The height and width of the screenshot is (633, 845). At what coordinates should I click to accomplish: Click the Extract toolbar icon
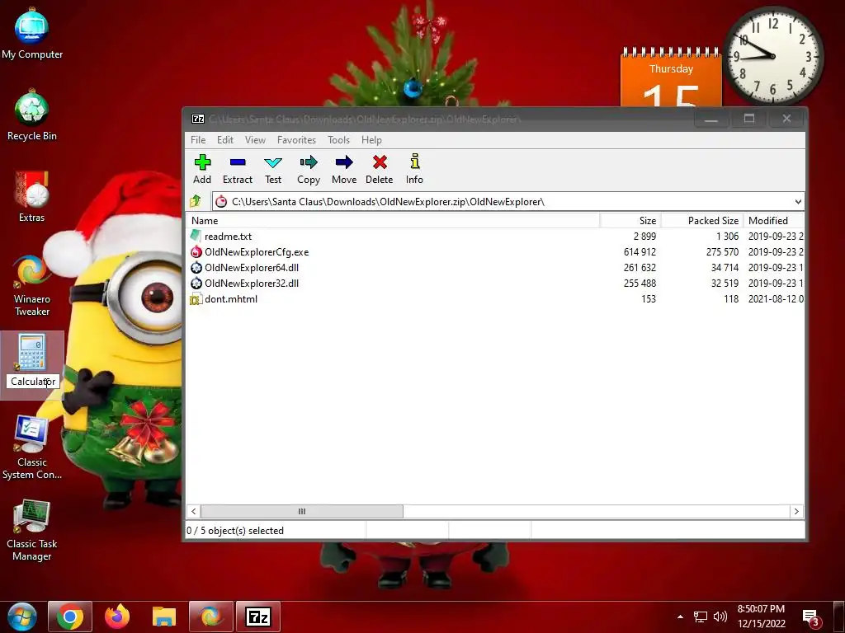(238, 162)
